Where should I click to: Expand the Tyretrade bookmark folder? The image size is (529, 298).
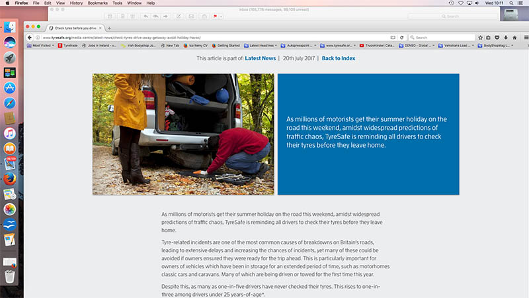click(73, 46)
